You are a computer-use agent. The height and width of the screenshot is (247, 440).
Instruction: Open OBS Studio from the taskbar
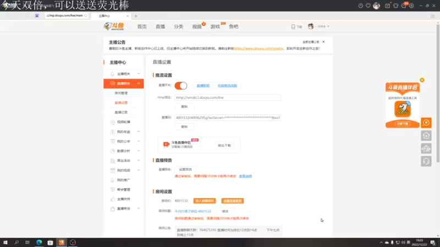(73, 243)
